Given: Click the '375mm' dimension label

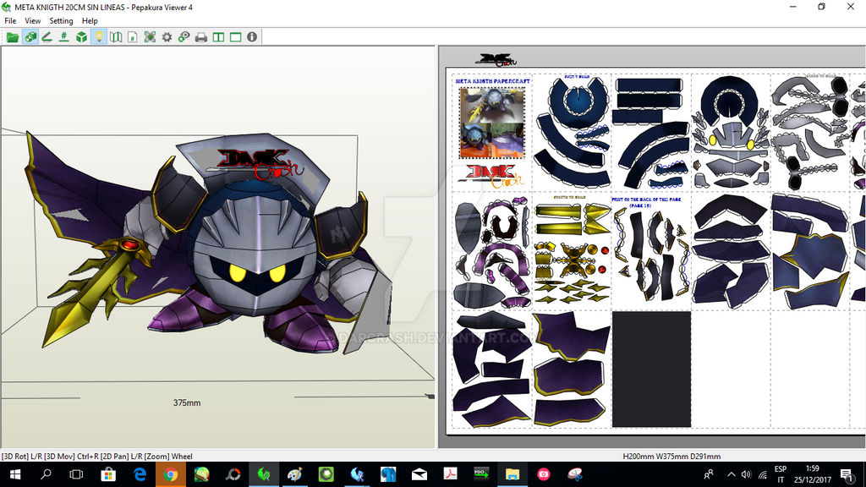Looking at the screenshot, I should [x=187, y=402].
